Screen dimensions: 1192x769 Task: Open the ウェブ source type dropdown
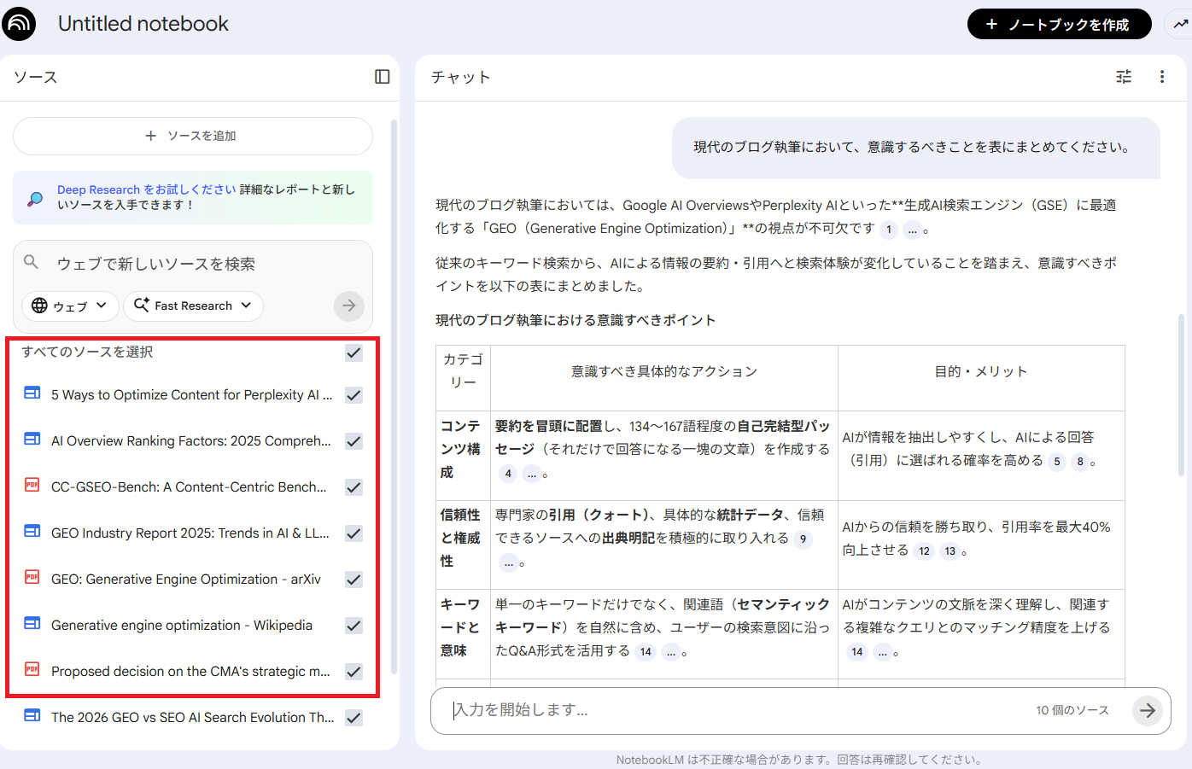(70, 306)
